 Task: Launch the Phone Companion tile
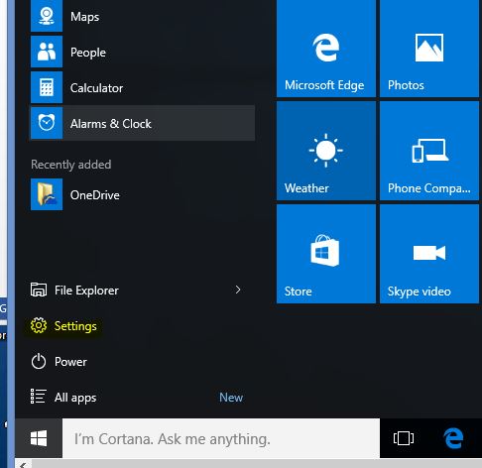tap(429, 151)
